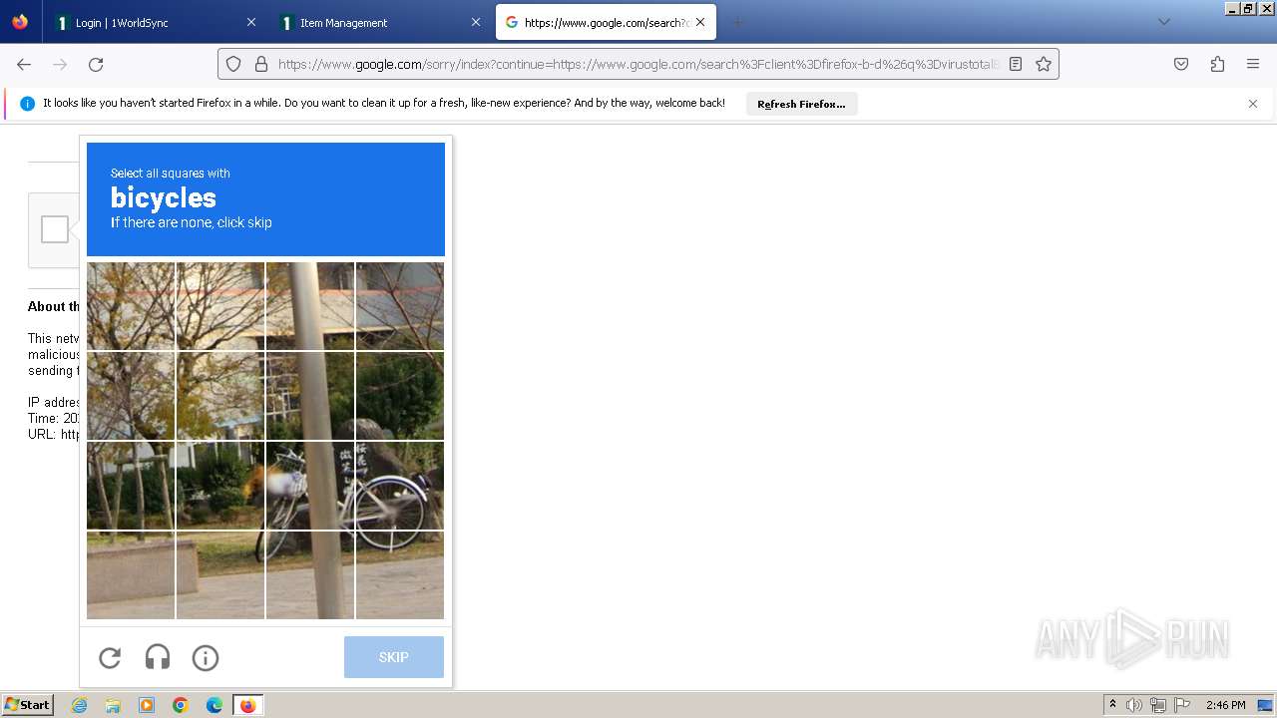This screenshot has height=718, width=1277.
Task: Switch to the Item Management tab
Action: tap(379, 22)
